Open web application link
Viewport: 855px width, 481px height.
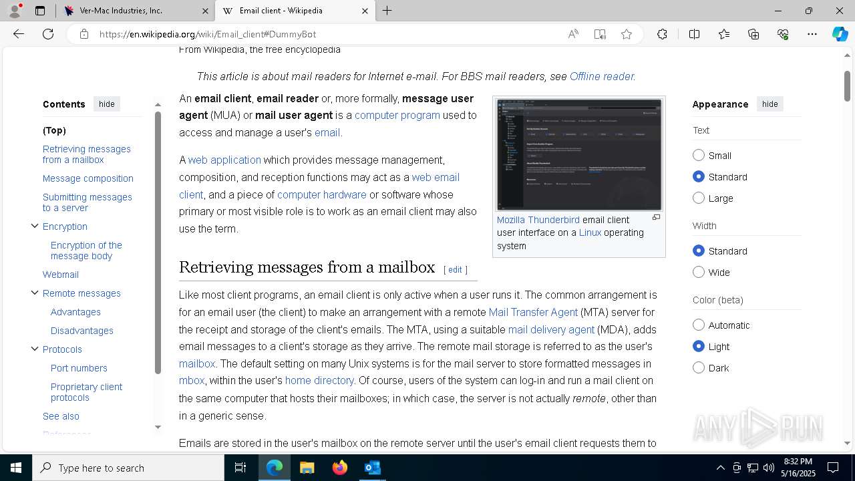[x=224, y=160]
